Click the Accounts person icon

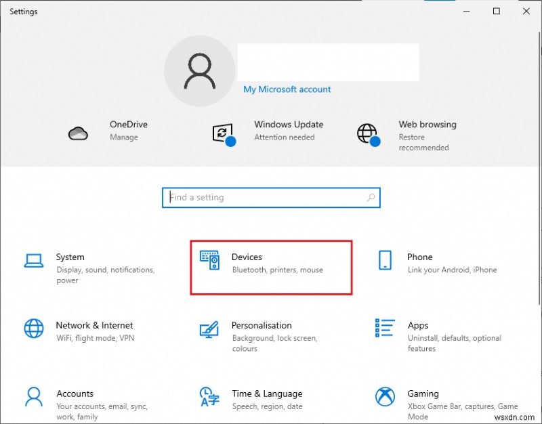pyautogui.click(x=34, y=397)
